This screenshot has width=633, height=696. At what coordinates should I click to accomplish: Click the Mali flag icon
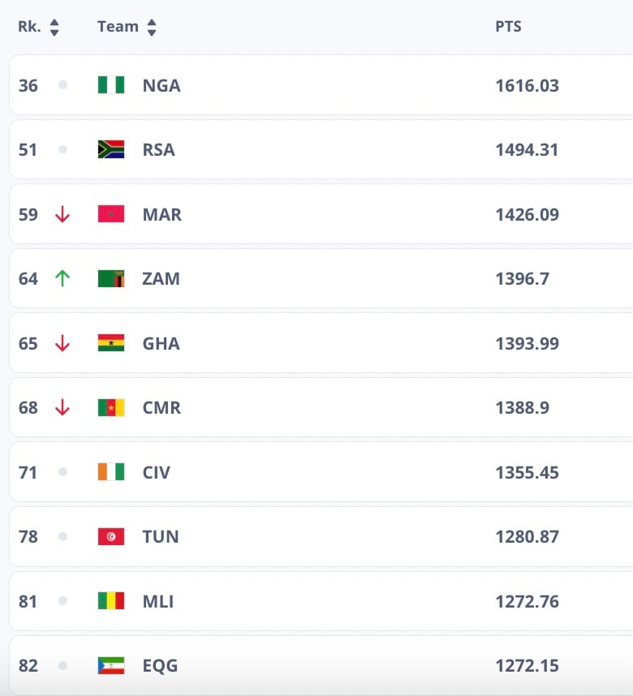coord(111,601)
